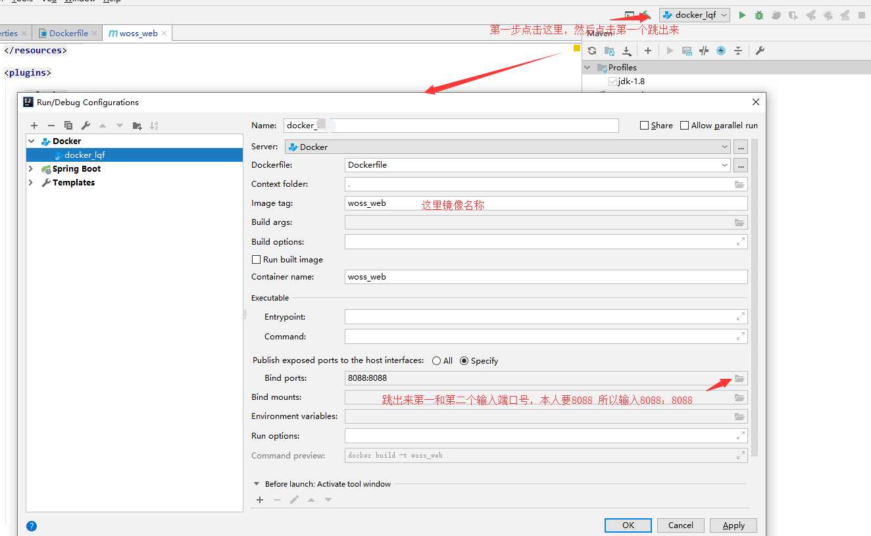Add new configuration with plus icon
This screenshot has height=536, width=871.
click(x=34, y=126)
